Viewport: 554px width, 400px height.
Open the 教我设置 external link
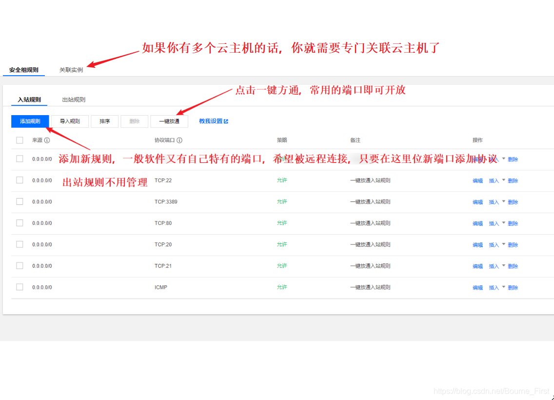tap(214, 121)
